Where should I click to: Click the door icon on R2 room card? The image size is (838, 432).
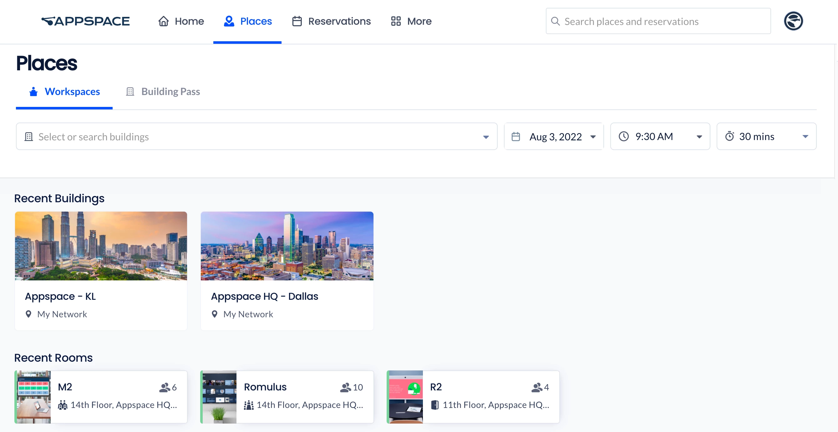tap(434, 405)
